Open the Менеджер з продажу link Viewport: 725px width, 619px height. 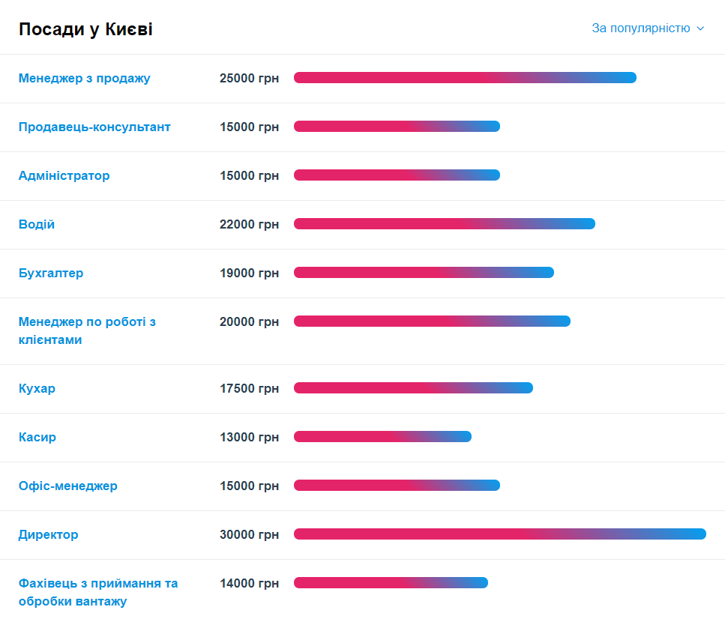[84, 78]
